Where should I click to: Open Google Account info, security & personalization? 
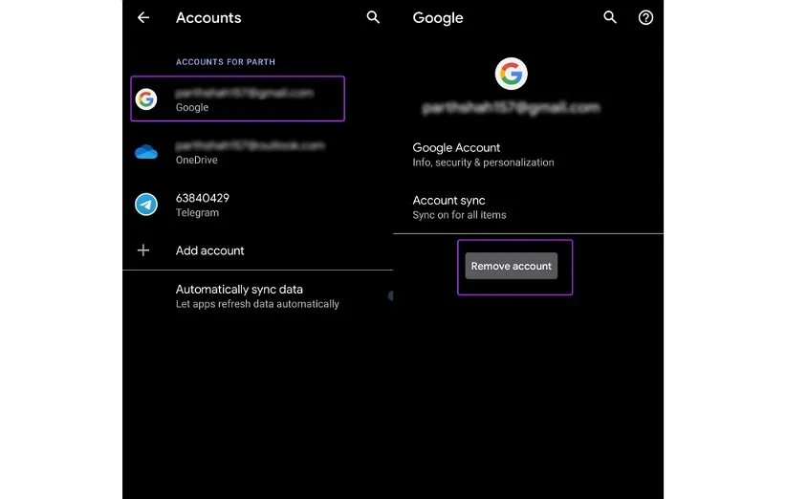pos(483,155)
